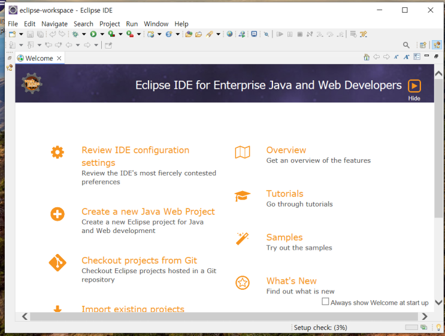The height and width of the screenshot is (336, 445).
Task: Click the Debug bug icon
Action: [75, 34]
